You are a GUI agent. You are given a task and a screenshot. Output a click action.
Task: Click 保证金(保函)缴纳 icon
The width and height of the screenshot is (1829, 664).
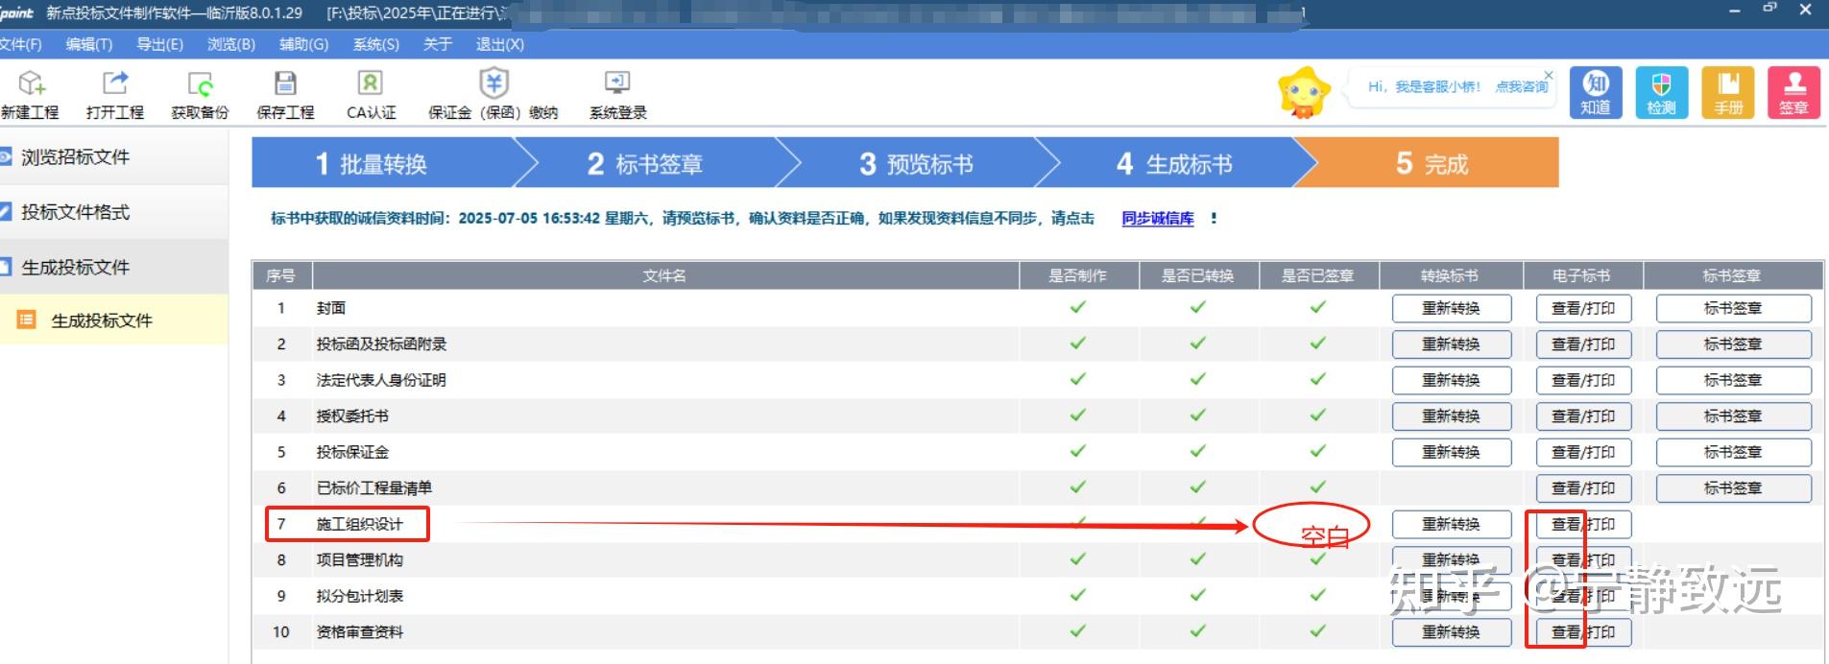pyautogui.click(x=493, y=94)
